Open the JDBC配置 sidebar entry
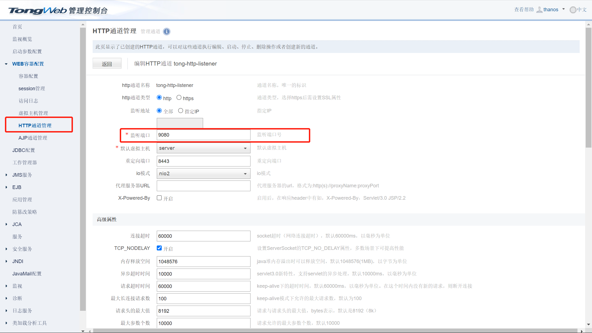The width and height of the screenshot is (592, 333). (23, 150)
